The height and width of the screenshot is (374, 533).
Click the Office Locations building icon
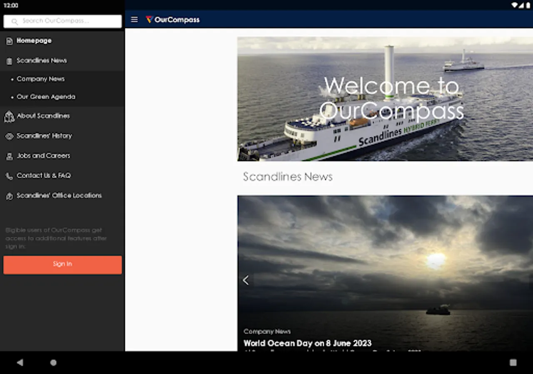tap(9, 196)
